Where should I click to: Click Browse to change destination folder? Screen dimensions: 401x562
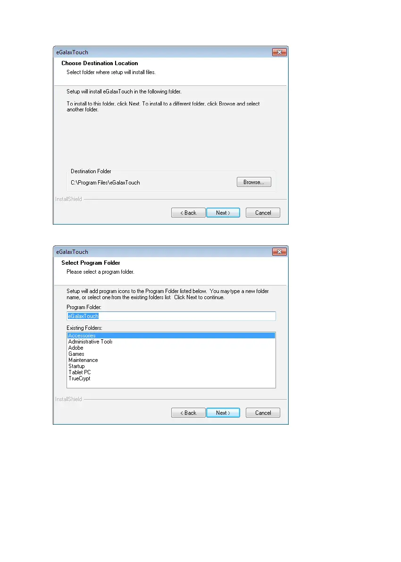point(254,182)
